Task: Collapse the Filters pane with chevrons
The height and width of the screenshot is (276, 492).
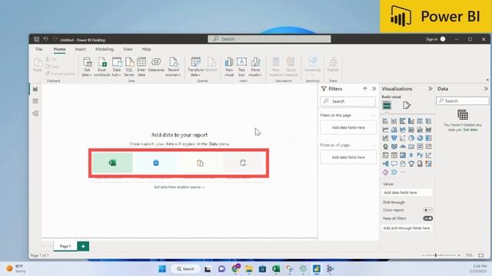Action: click(x=374, y=89)
